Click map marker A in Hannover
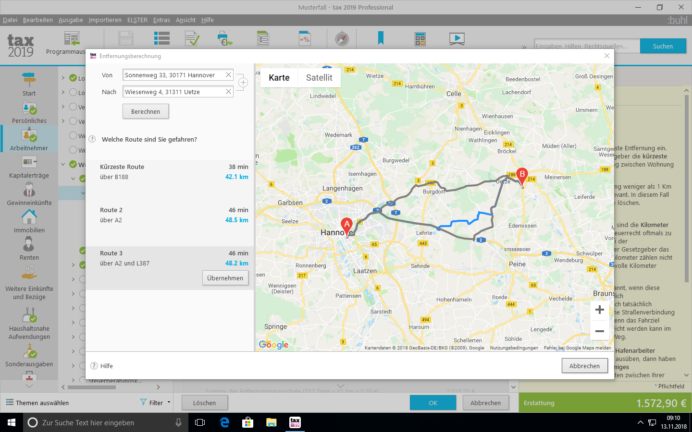Screen dimensions: 692x432 [x=346, y=227]
